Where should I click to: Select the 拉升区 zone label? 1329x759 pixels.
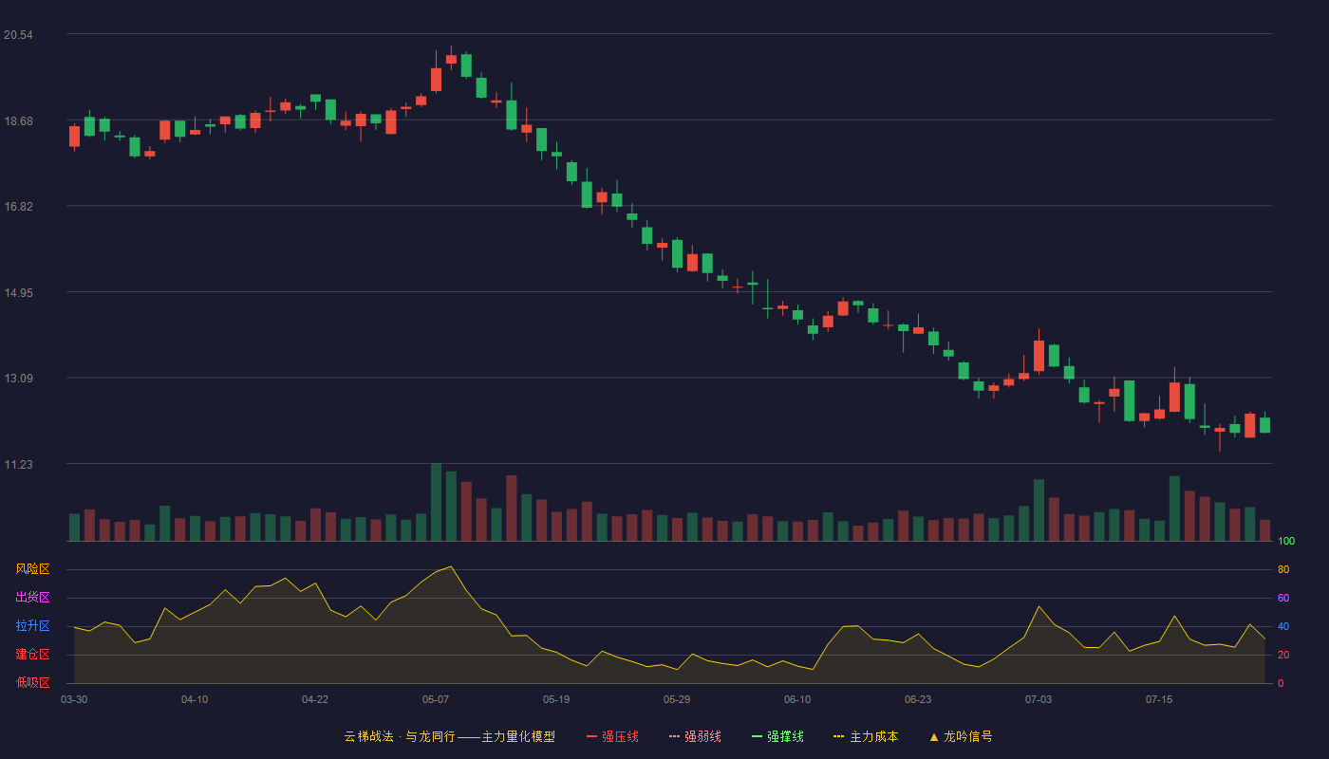coord(32,626)
